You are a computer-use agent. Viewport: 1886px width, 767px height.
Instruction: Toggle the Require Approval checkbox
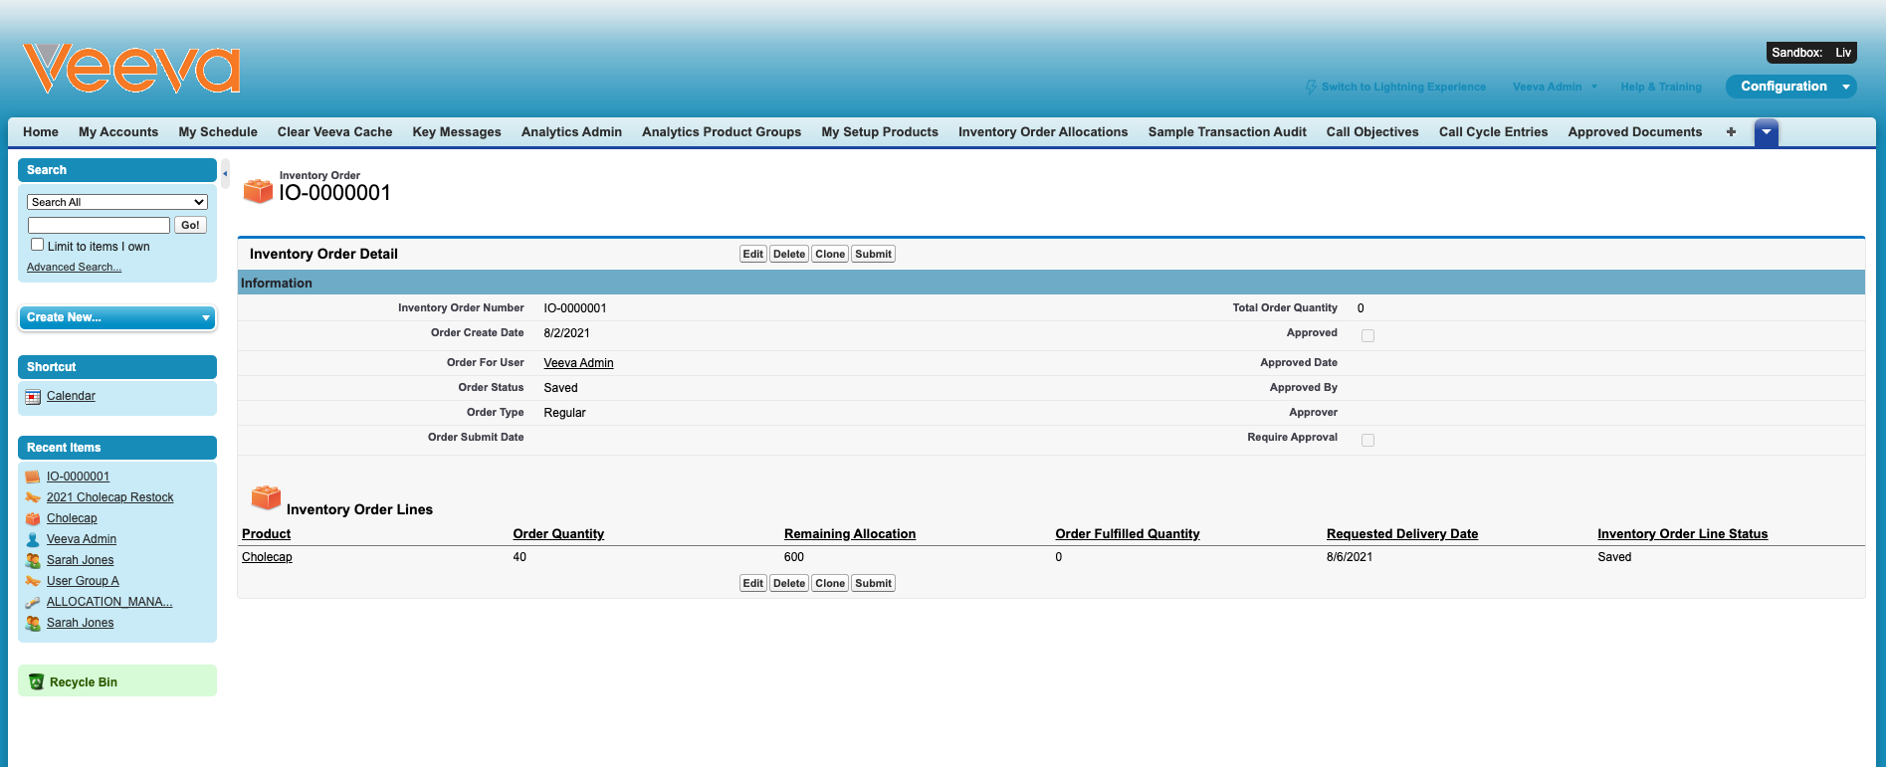pyautogui.click(x=1367, y=441)
